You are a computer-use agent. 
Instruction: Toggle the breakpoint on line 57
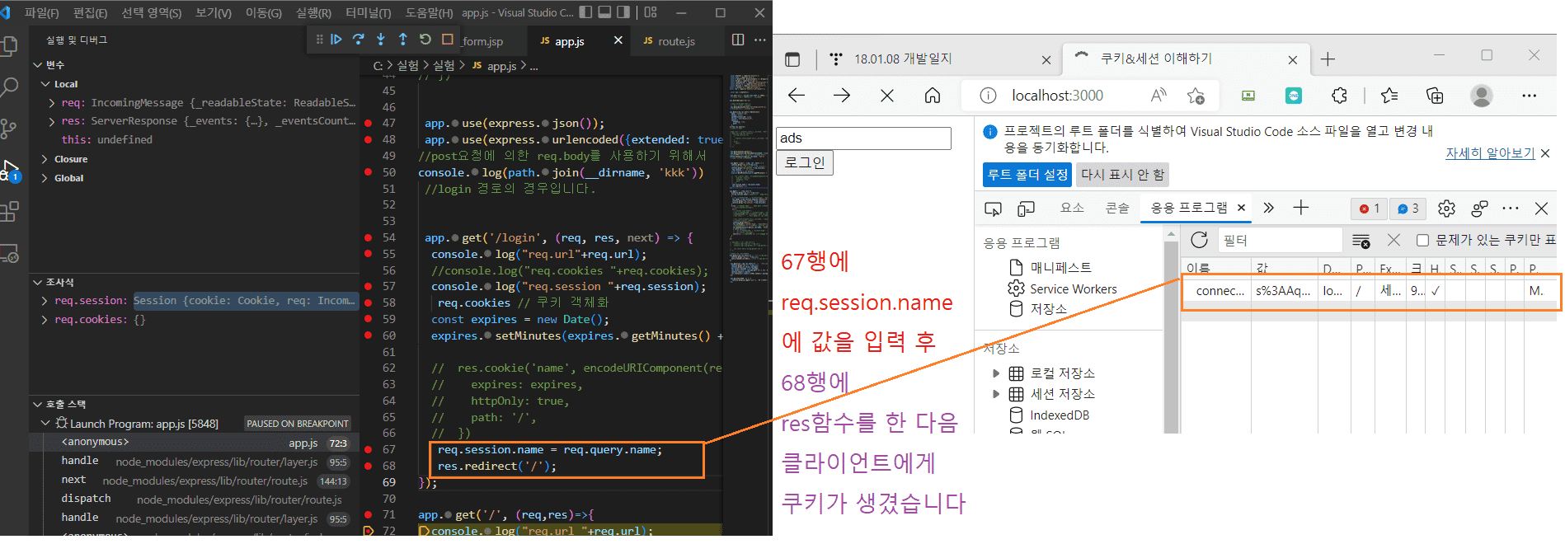click(x=368, y=286)
